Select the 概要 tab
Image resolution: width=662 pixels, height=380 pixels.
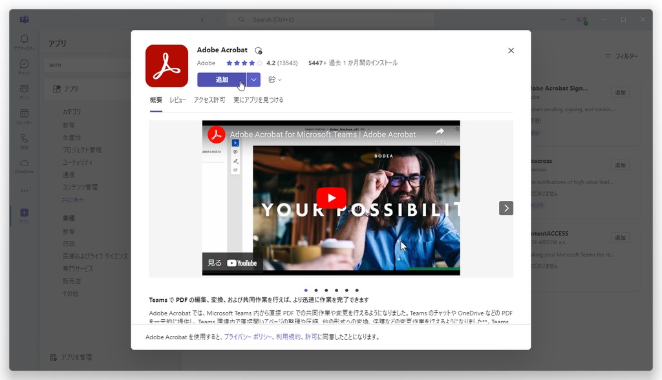tap(156, 100)
